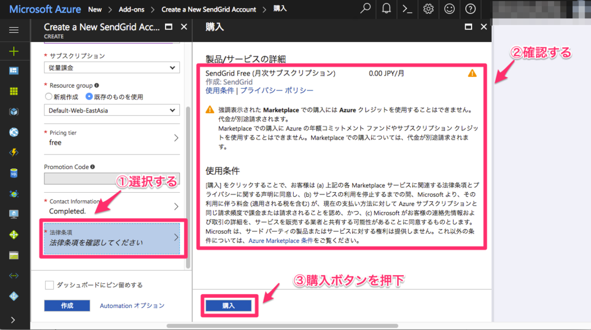Expand Pricing tier free row
The image size is (591, 330).
112,138
